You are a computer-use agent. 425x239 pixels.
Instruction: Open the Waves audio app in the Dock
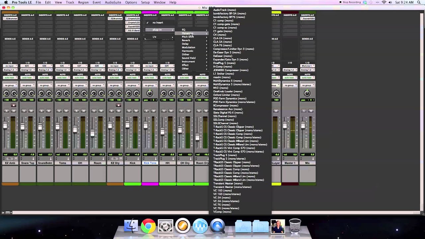pos(200,226)
